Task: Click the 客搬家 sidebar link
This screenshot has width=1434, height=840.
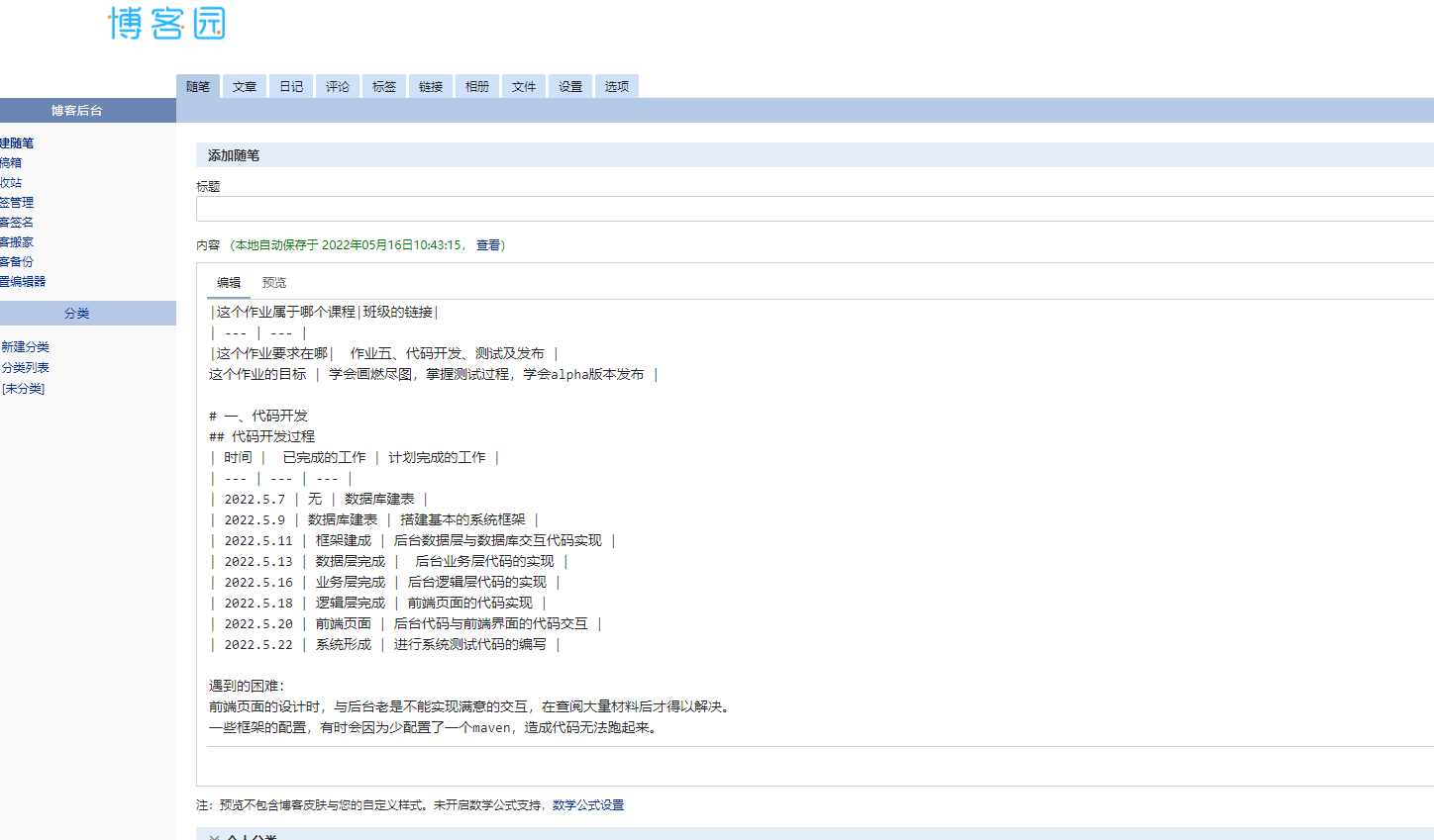Action: [17, 242]
